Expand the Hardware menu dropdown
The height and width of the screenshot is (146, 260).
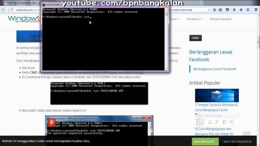194,19
